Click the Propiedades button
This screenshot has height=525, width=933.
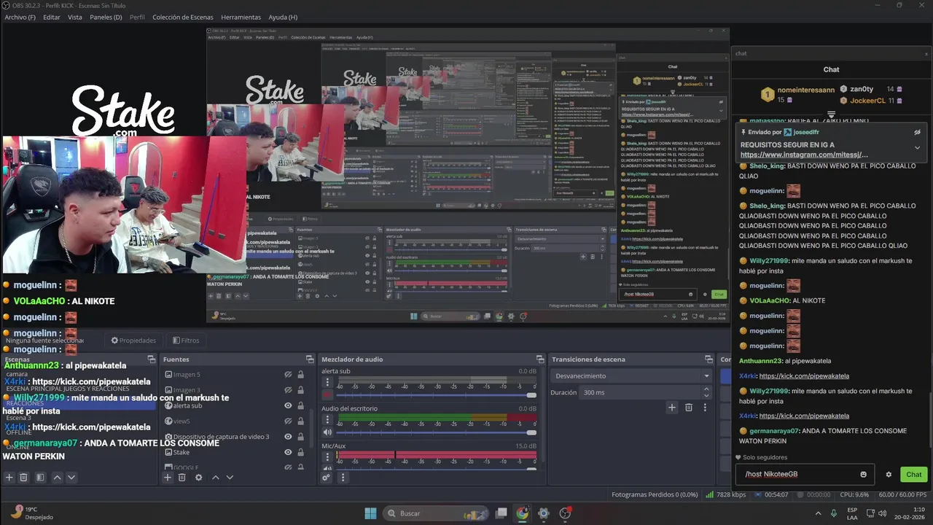click(x=133, y=341)
